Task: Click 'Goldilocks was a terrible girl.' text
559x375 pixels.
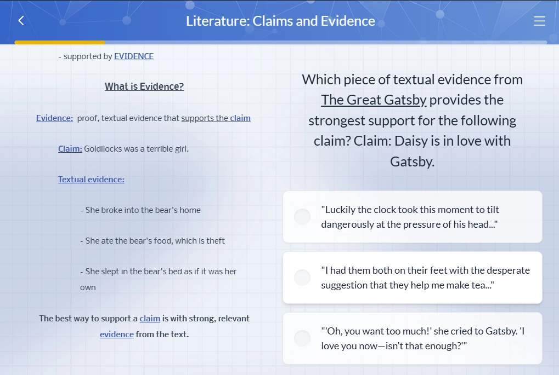Action: [136, 149]
